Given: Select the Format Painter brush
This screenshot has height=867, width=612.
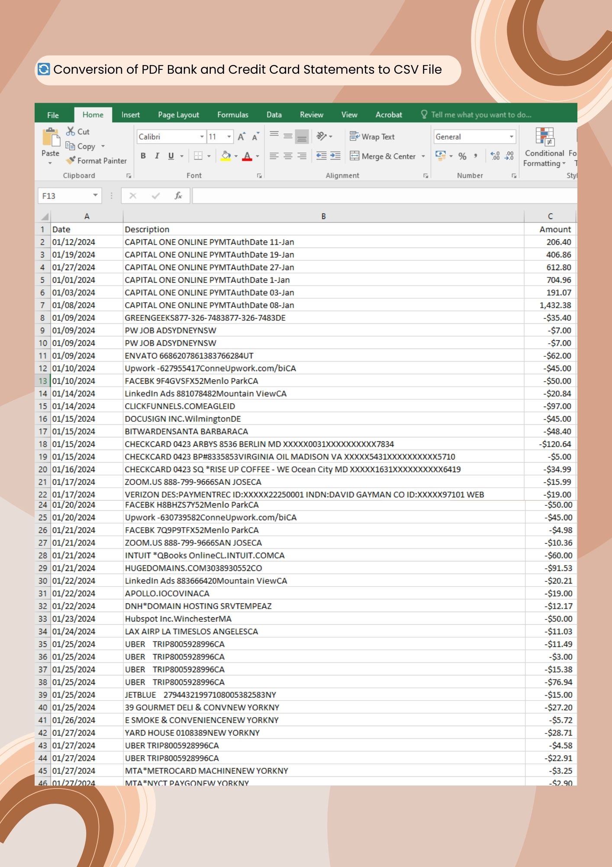Looking at the screenshot, I should 71,160.
